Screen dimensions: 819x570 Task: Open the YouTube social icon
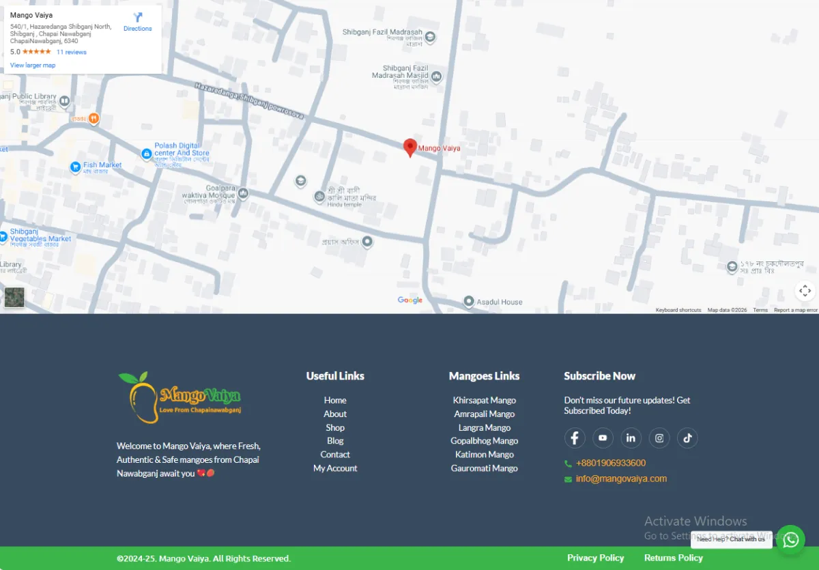click(x=603, y=438)
